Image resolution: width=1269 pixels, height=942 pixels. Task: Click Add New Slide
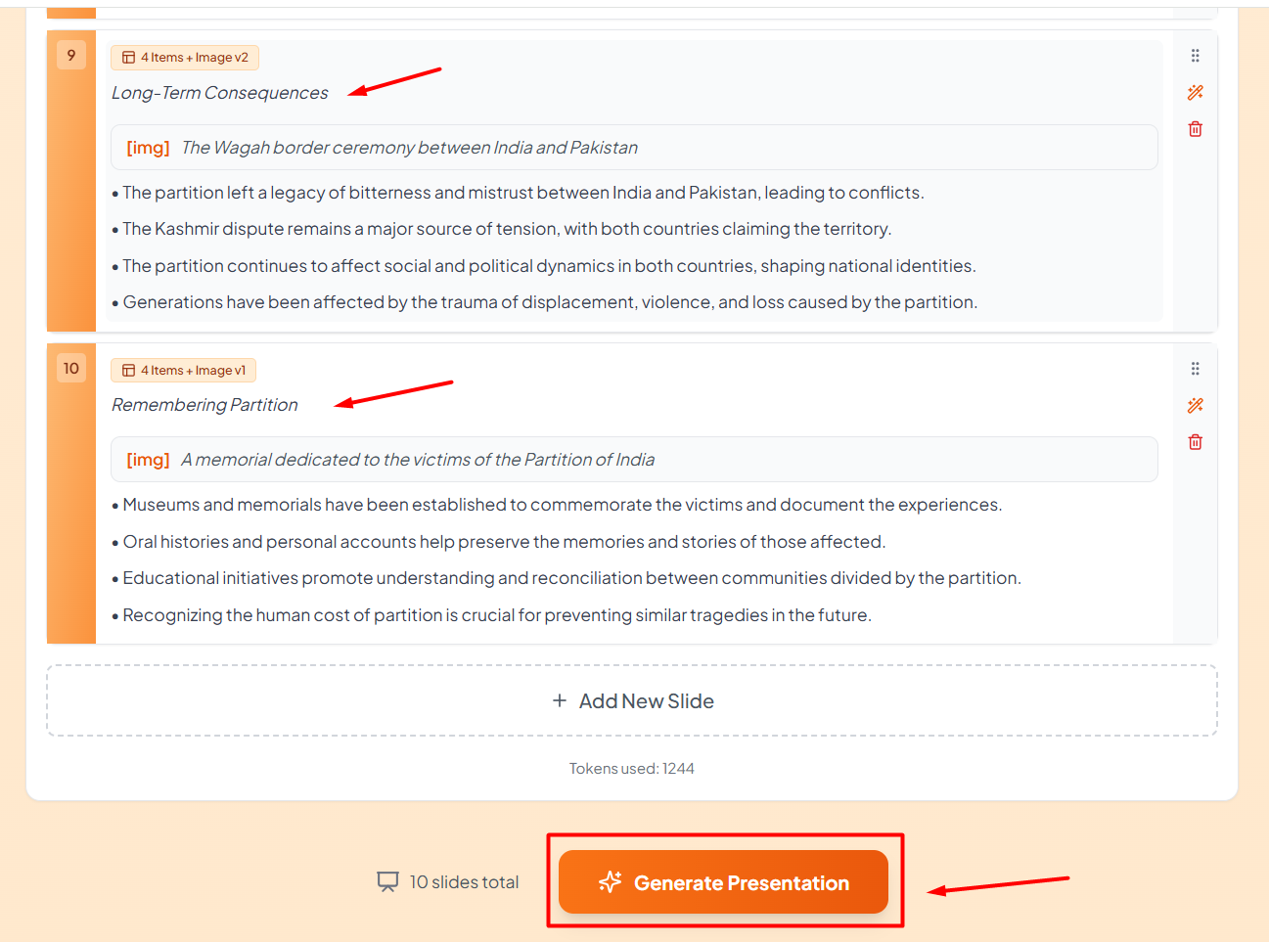point(632,701)
